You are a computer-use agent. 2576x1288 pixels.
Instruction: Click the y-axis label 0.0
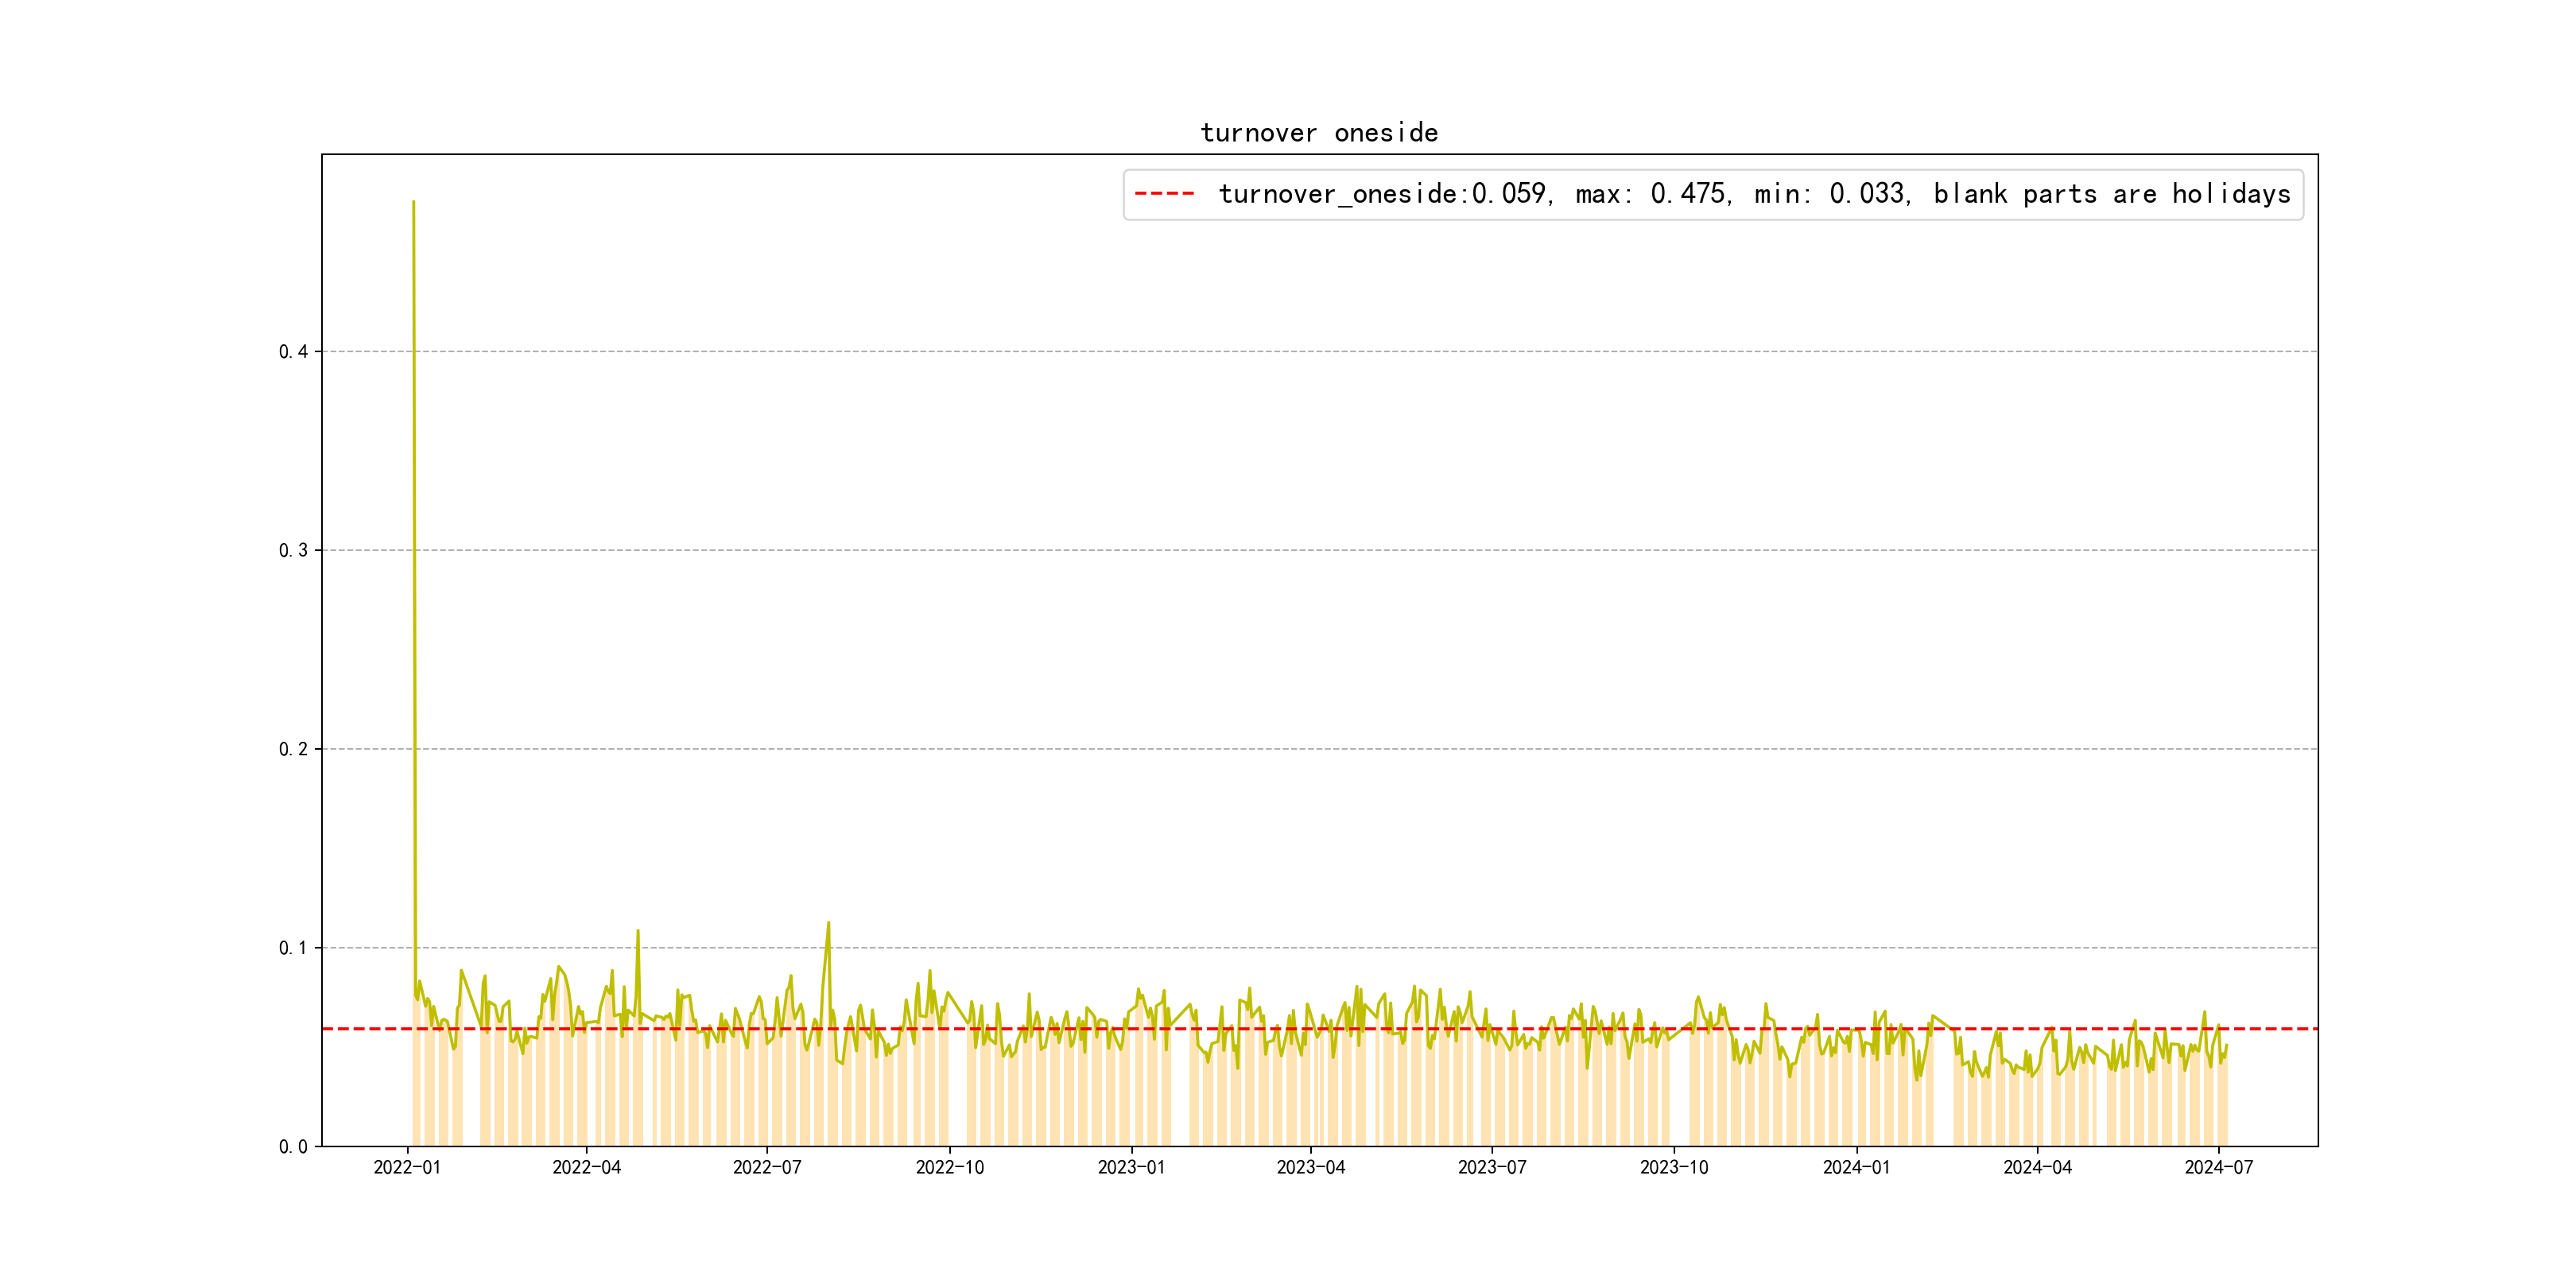pos(293,1147)
